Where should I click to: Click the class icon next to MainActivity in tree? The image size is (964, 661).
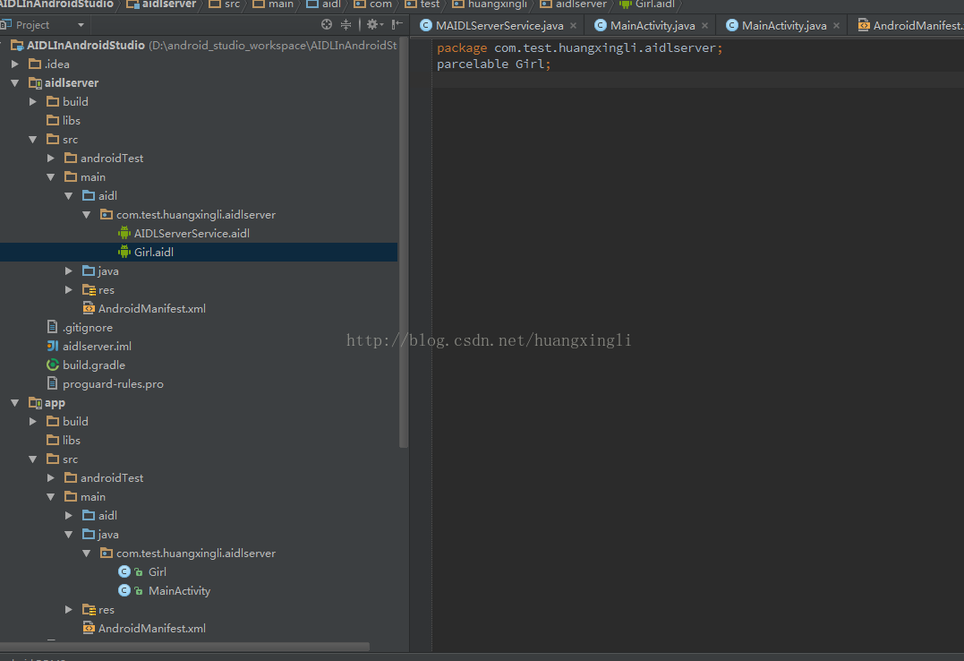pyautogui.click(x=124, y=591)
